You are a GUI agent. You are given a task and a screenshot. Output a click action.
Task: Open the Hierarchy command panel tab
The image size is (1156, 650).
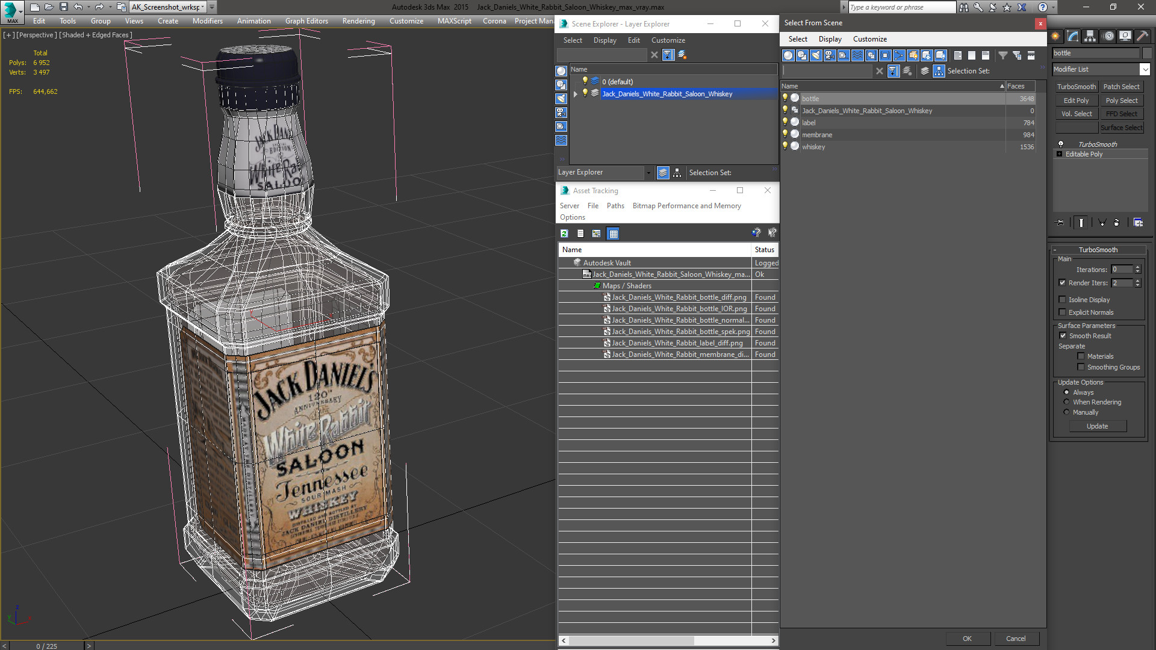tap(1090, 36)
